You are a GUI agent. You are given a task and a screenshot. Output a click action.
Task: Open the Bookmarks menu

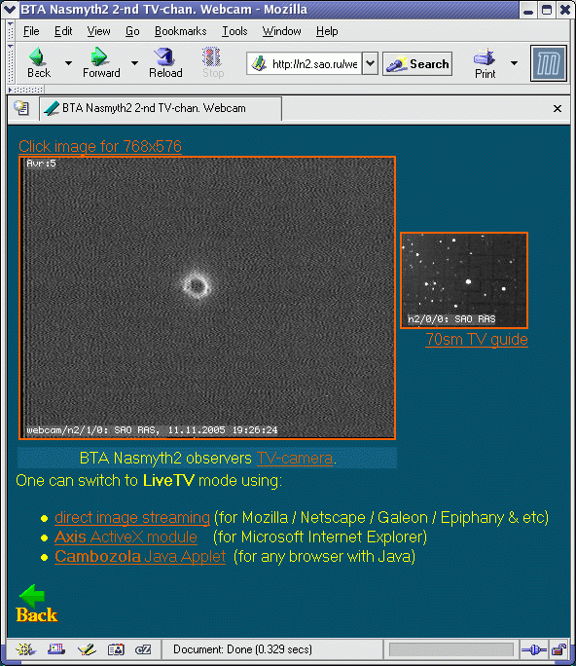(180, 31)
